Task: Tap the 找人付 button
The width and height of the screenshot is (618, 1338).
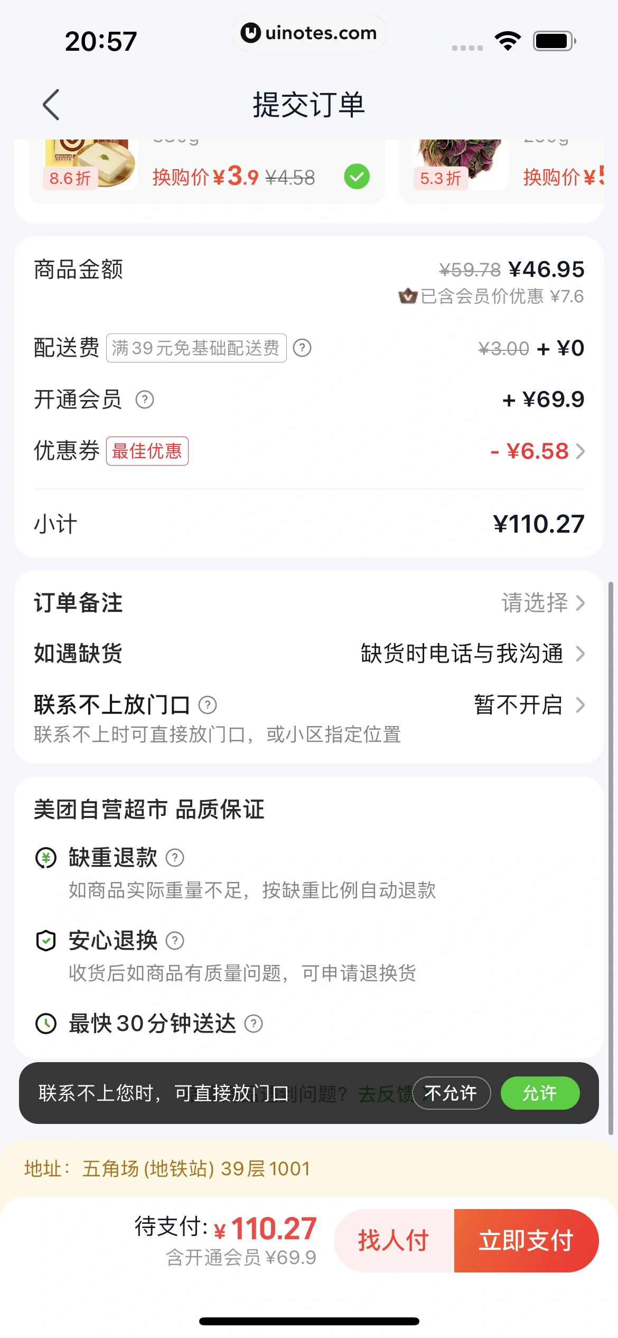Action: 394,1240
